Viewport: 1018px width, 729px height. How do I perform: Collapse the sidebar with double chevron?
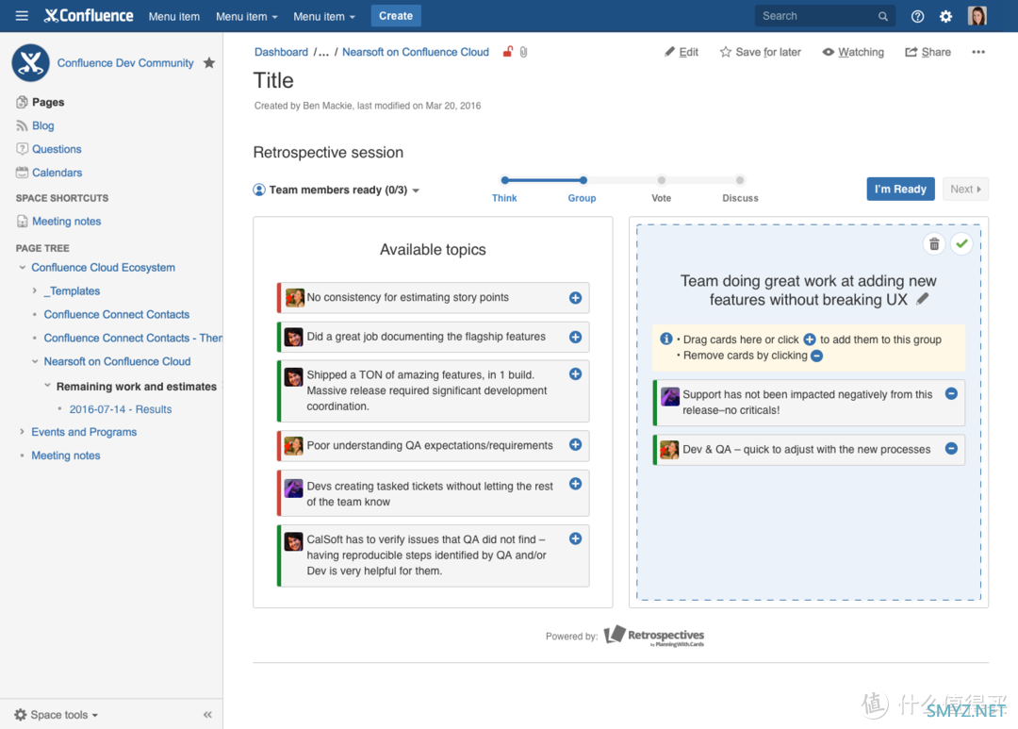point(207,715)
